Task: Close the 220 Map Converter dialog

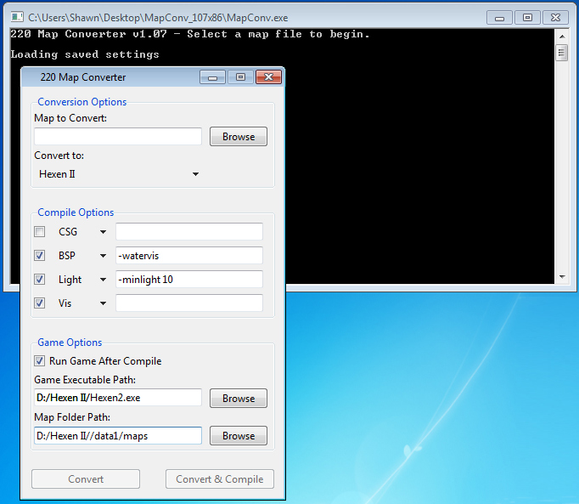Action: [269, 77]
